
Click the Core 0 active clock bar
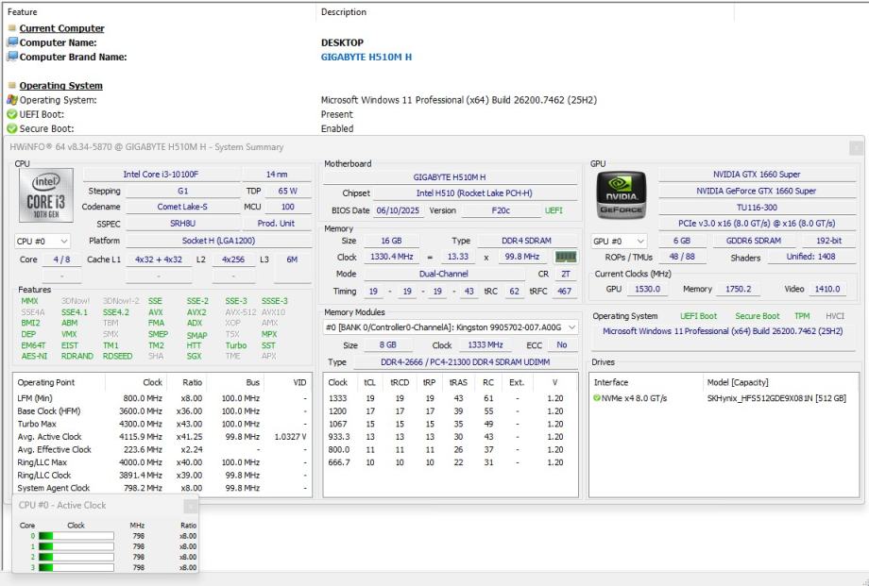[76, 536]
